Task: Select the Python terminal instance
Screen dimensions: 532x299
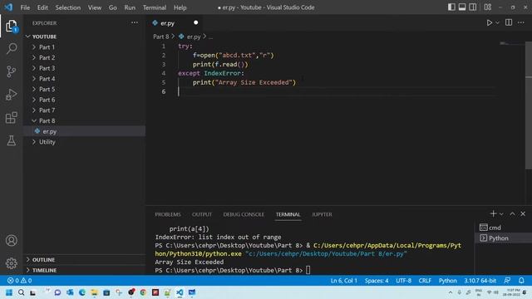Action: click(503, 238)
